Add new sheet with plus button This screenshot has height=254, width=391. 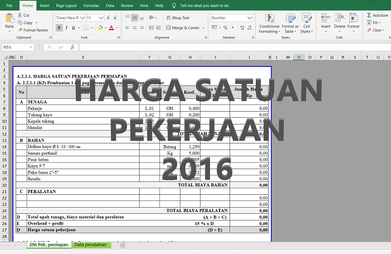click(122, 246)
